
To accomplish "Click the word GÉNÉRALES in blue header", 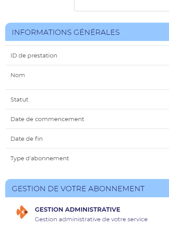I will click(97, 32).
